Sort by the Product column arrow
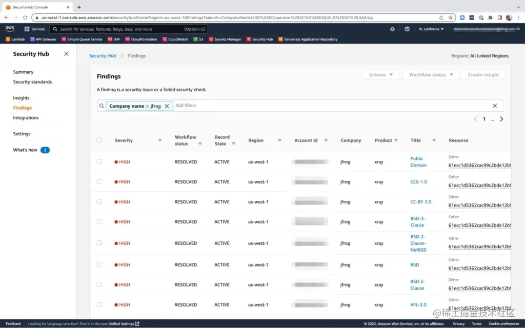This screenshot has width=525, height=328. click(396, 140)
